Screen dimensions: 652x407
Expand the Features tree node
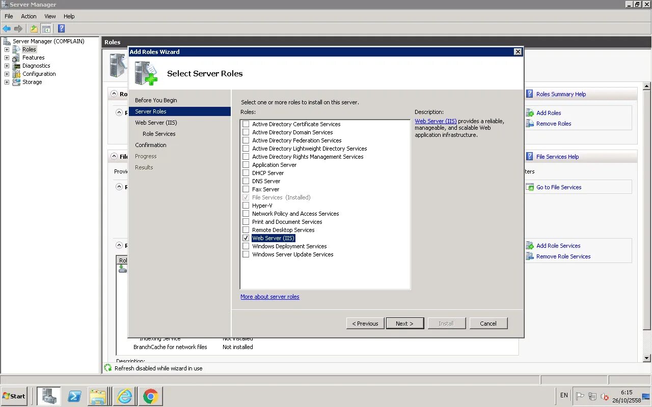[x=7, y=57]
